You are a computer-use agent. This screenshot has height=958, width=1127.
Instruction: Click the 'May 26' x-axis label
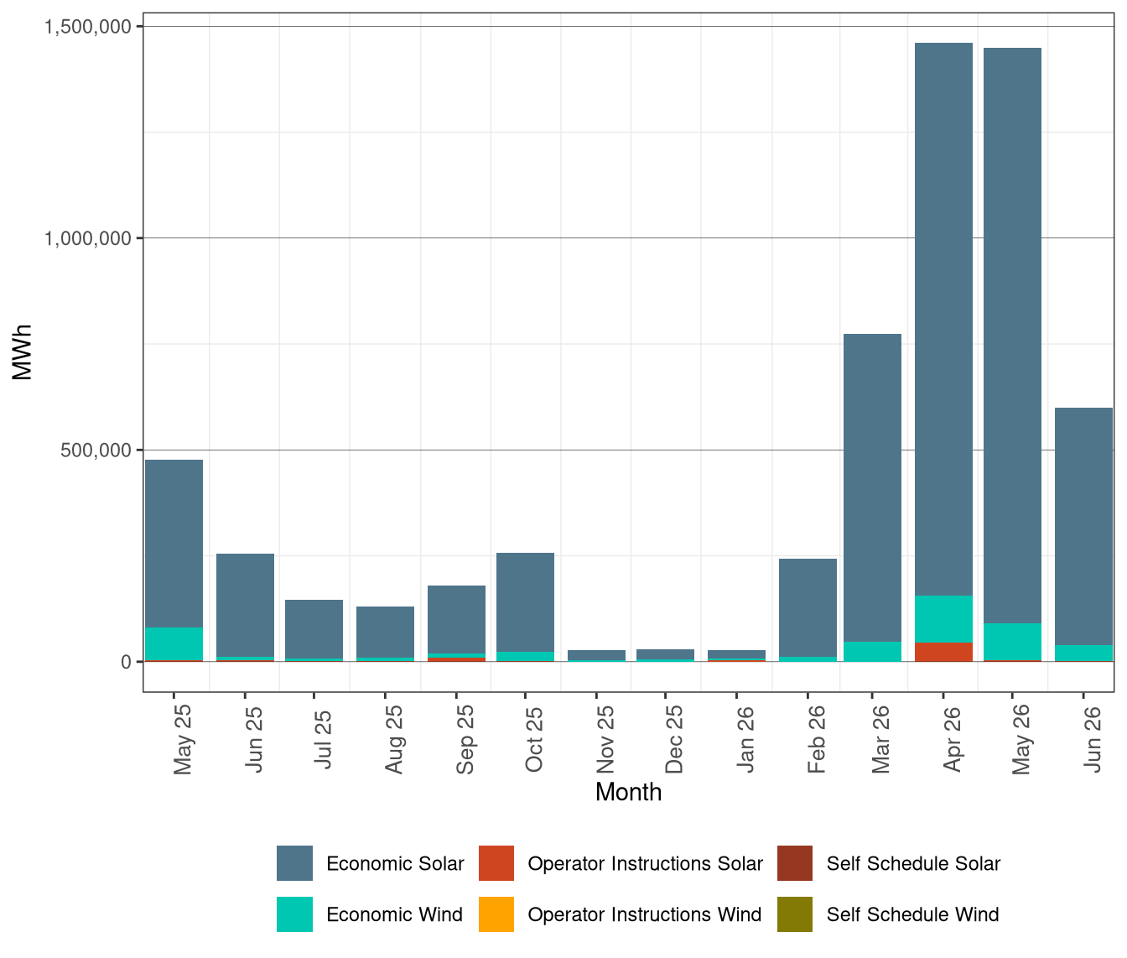point(1021,739)
